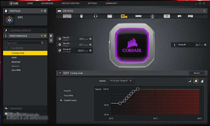Select the Fixed RPM radio button
The height and width of the screenshot is (126, 210).
[x=61, y=96]
